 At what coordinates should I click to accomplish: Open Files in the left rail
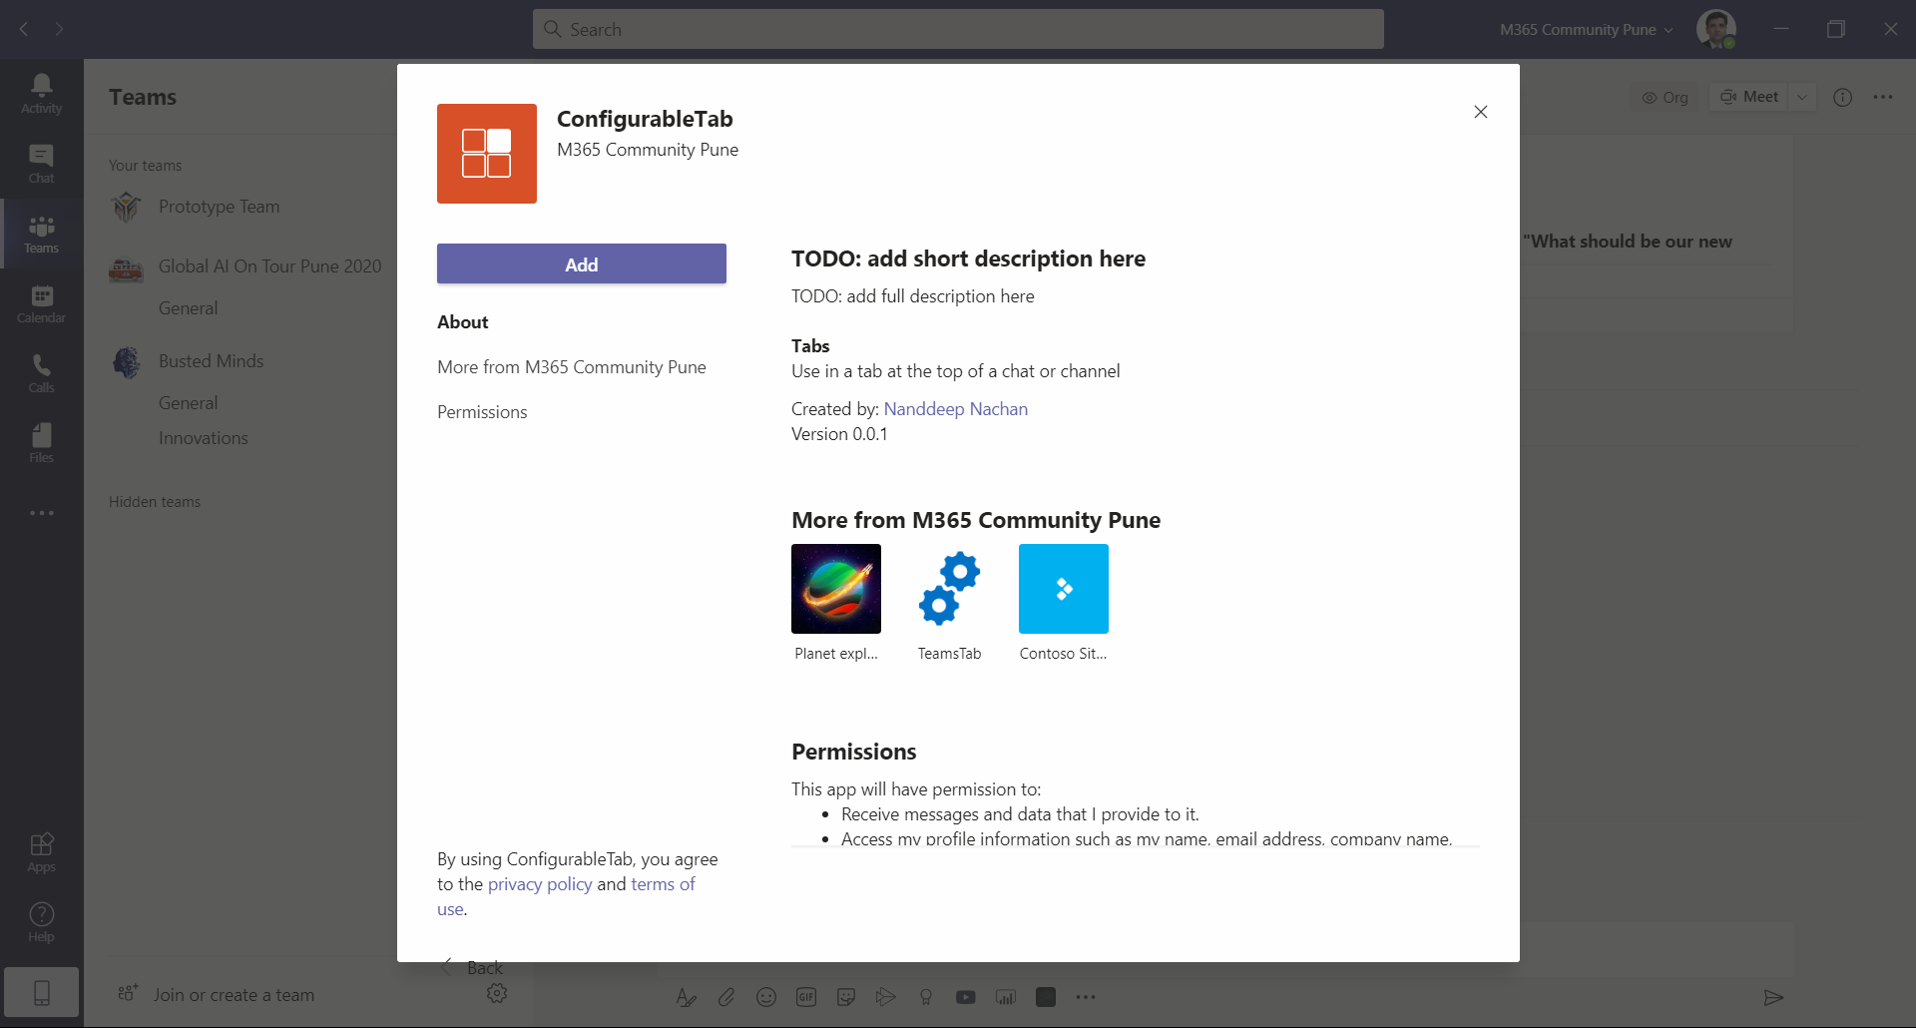41,443
